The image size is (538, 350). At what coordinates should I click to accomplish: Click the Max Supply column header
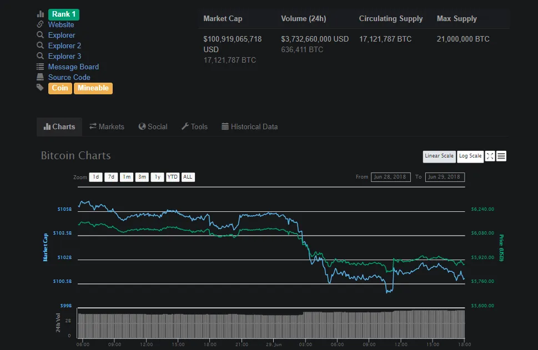click(x=457, y=18)
